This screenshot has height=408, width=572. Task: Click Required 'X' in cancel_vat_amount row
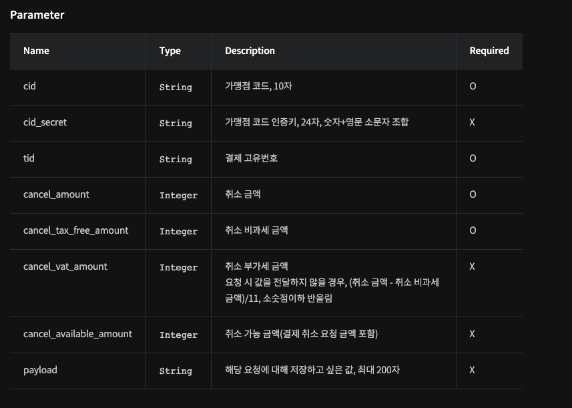tap(472, 267)
